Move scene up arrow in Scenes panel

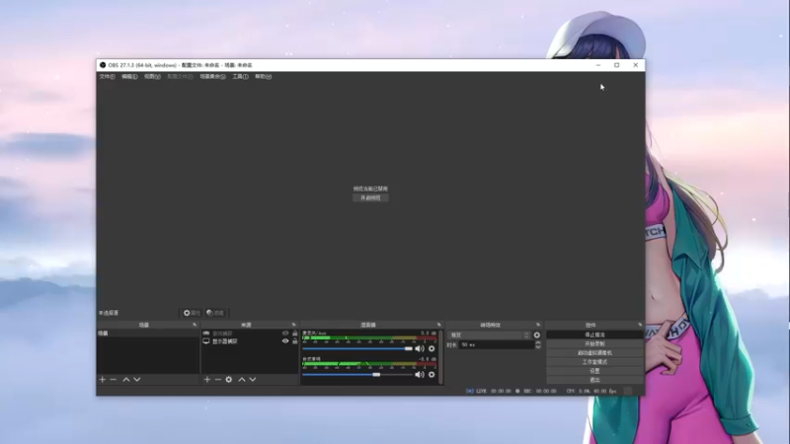(126, 380)
